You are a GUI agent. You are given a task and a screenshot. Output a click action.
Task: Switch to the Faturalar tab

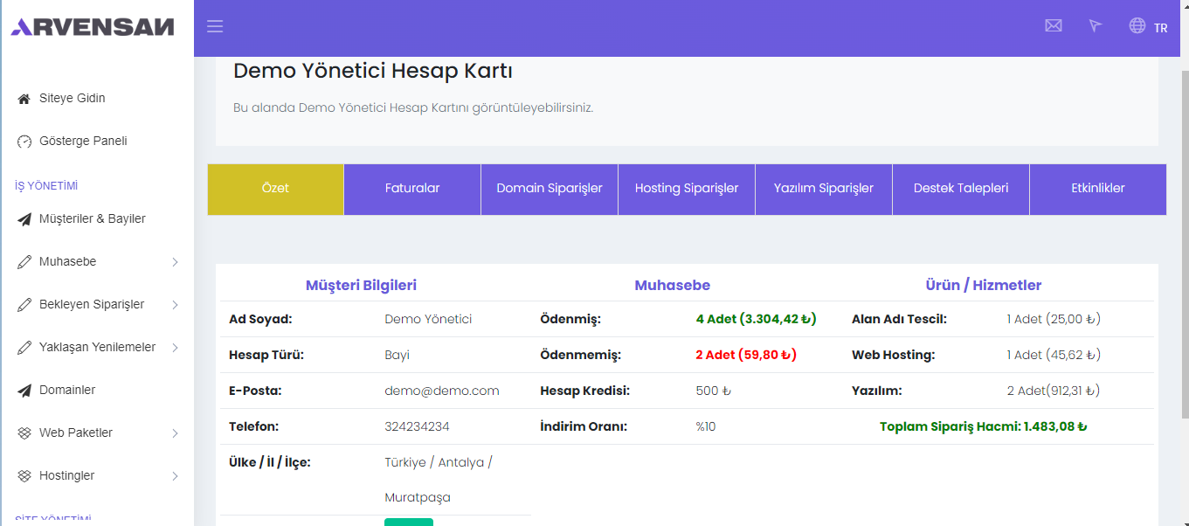tap(412, 189)
